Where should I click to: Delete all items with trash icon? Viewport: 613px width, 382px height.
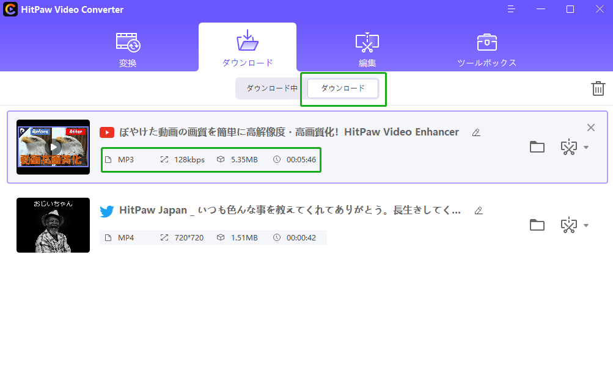point(598,88)
